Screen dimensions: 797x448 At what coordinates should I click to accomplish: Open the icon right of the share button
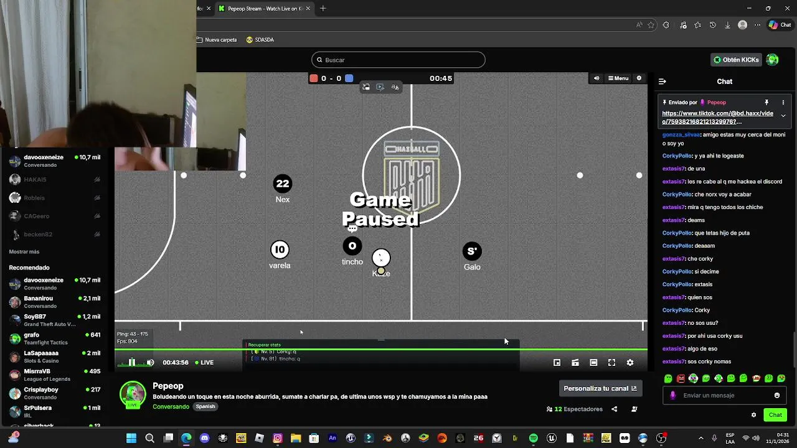pyautogui.click(x=634, y=409)
